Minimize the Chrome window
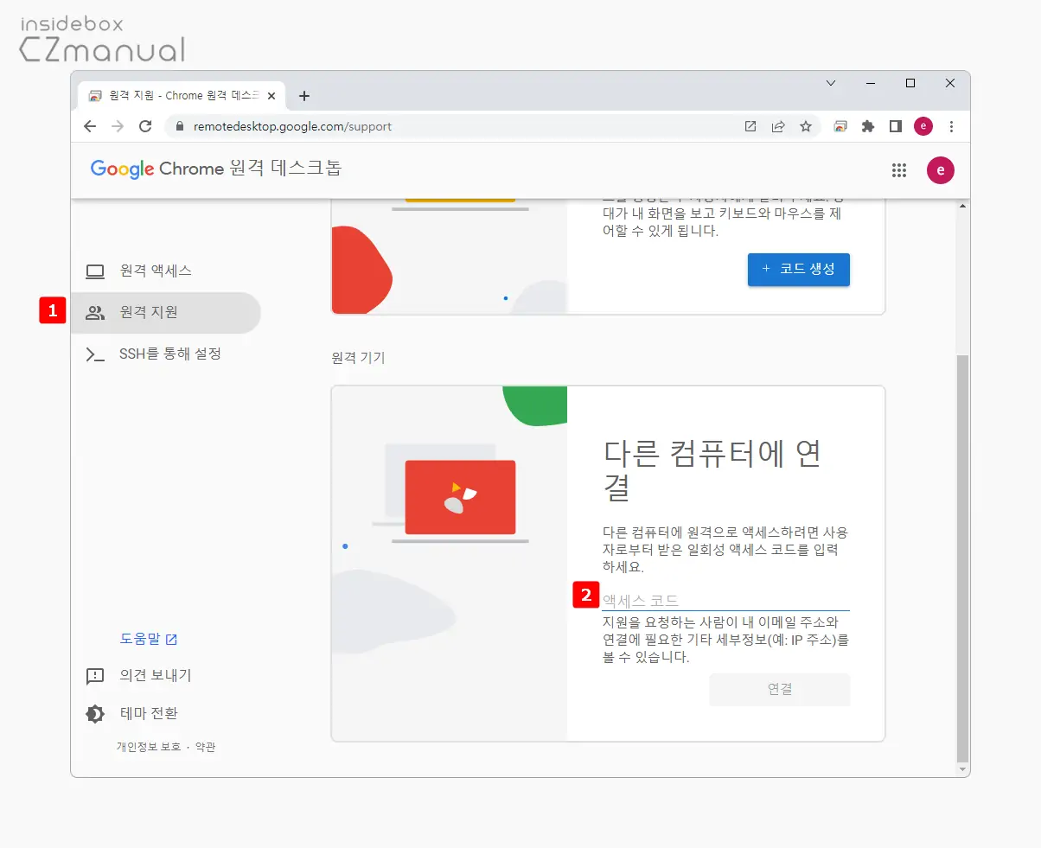 click(871, 83)
